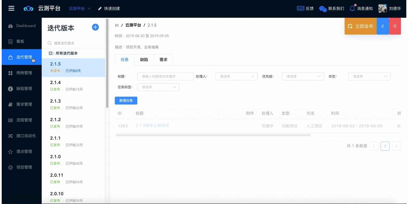Expand the 状态 dropdown
408x204 pixels.
[369, 76]
